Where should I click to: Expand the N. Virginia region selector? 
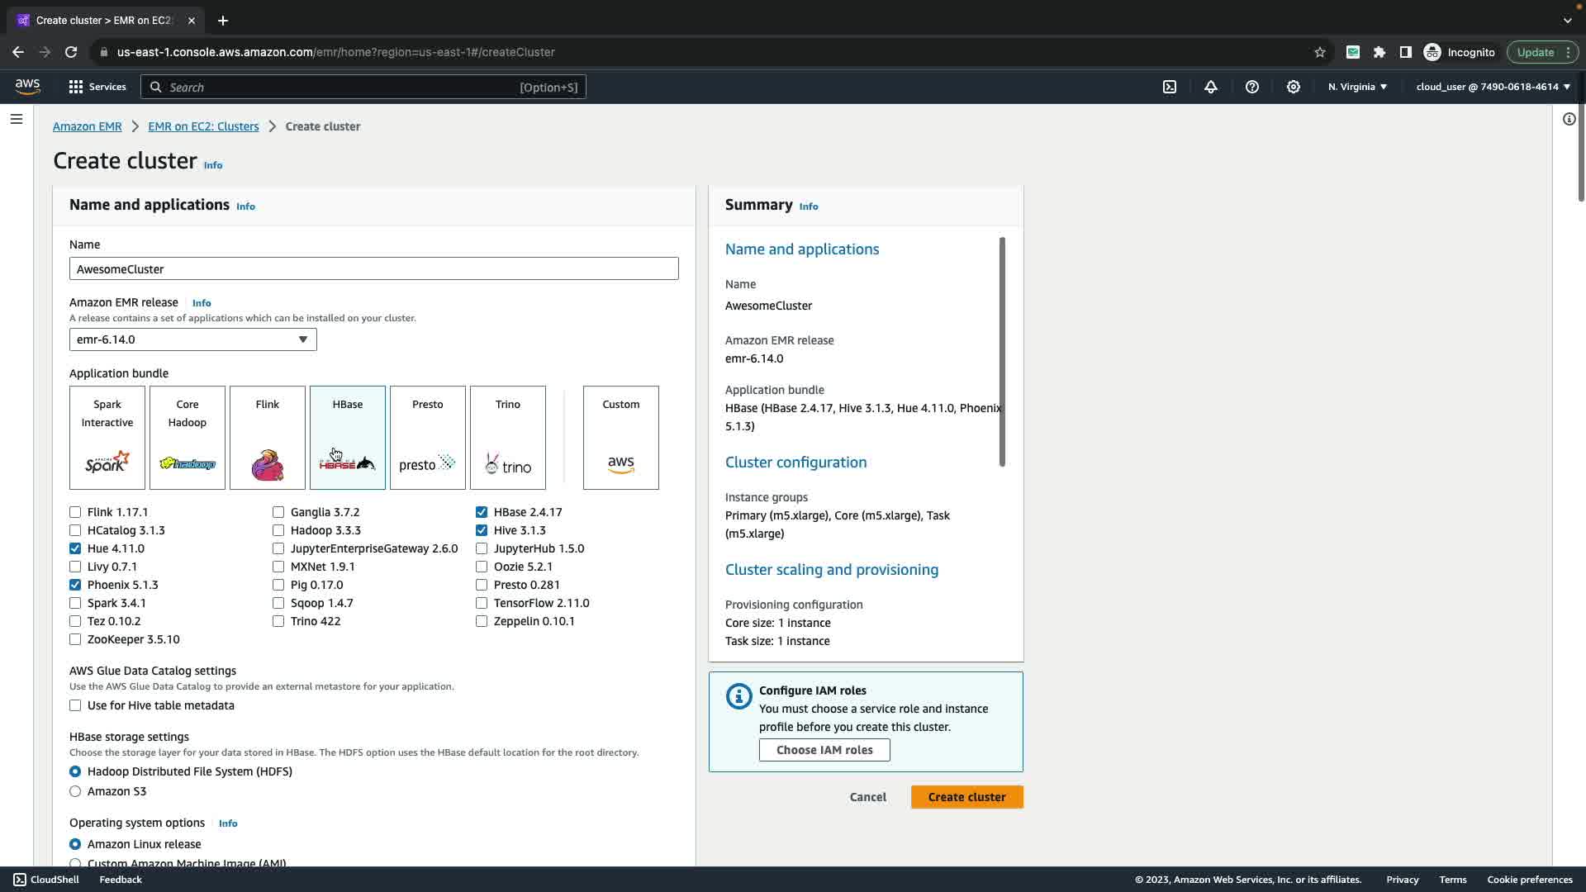click(1357, 87)
